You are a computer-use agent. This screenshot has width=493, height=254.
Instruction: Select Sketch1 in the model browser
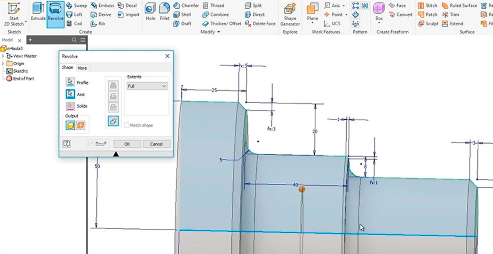[x=20, y=71]
